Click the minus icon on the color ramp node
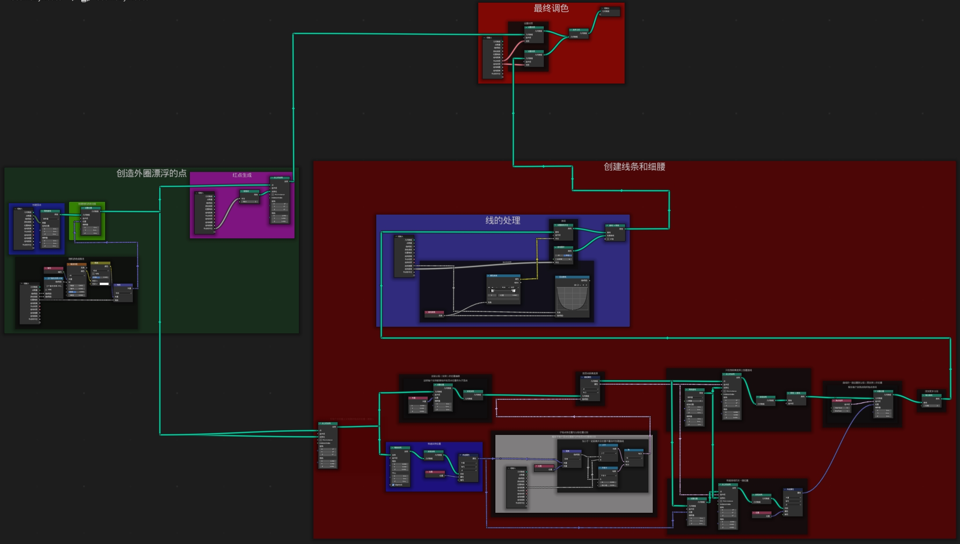 click(492, 287)
